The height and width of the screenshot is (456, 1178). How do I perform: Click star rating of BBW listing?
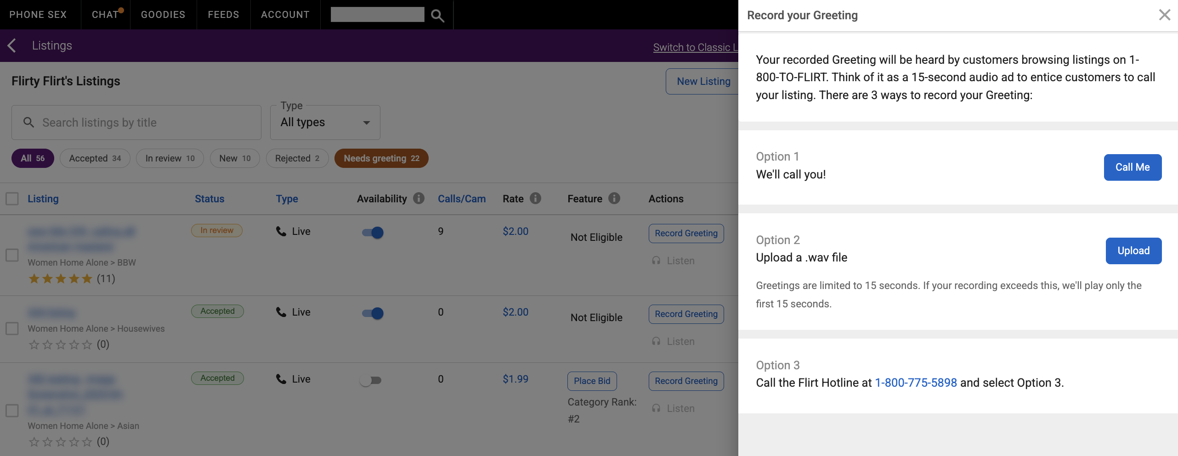click(61, 278)
